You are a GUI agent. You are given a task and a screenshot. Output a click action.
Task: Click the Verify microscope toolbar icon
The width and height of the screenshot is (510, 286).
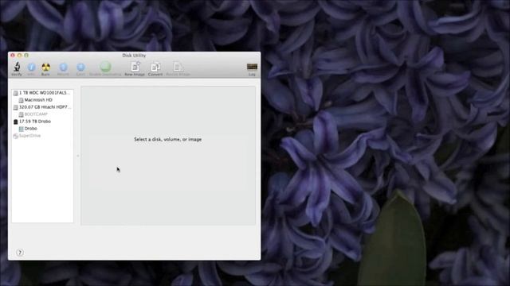click(17, 67)
